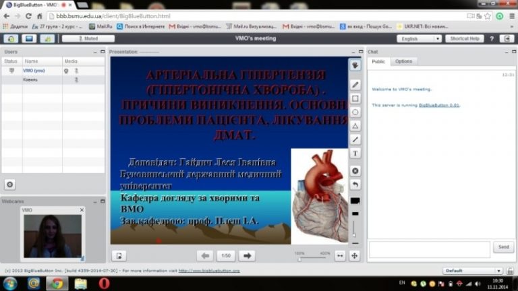Open Shortcut Help

(x=465, y=38)
